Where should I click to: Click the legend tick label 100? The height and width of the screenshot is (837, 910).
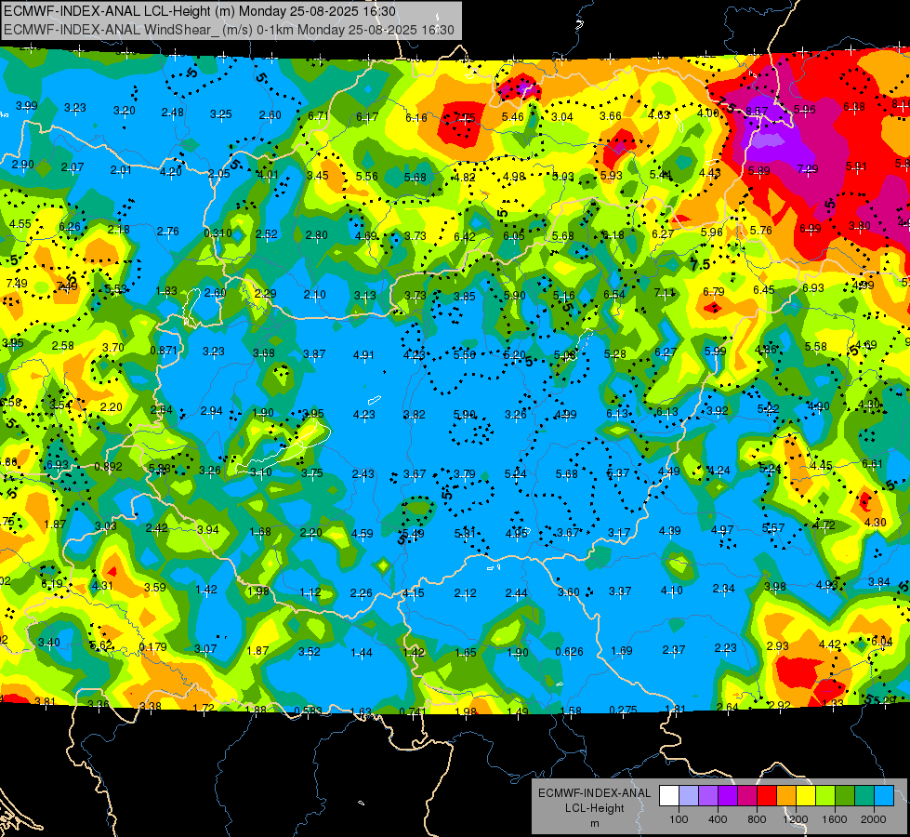679,819
